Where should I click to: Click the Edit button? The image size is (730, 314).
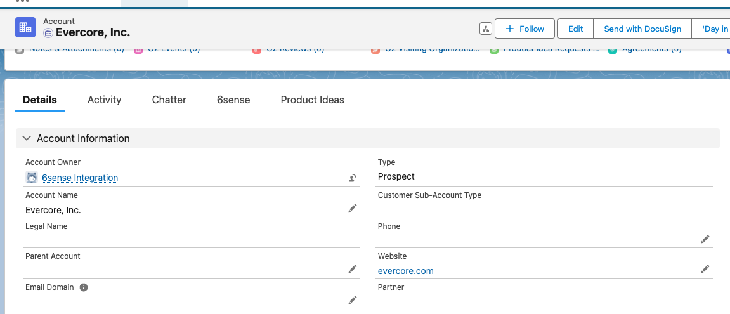coord(575,29)
